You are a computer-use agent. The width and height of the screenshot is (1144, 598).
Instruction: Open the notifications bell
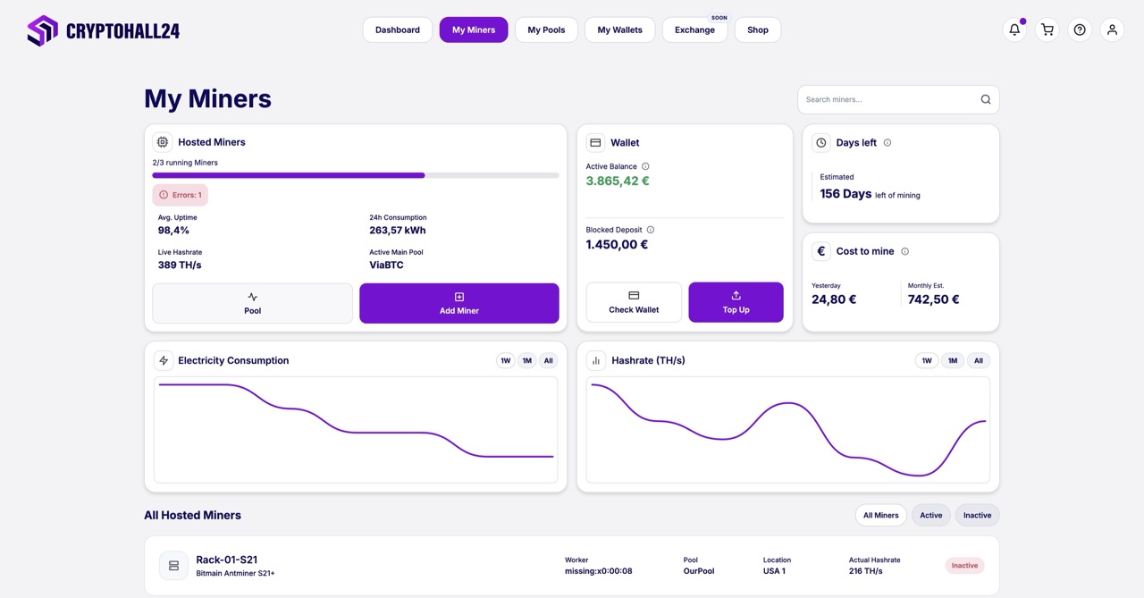(1014, 29)
